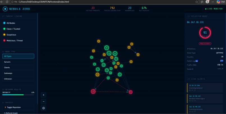Click the Traffic (MB) value 498.54
This screenshot has height=114, width=226.
pos(220,65)
